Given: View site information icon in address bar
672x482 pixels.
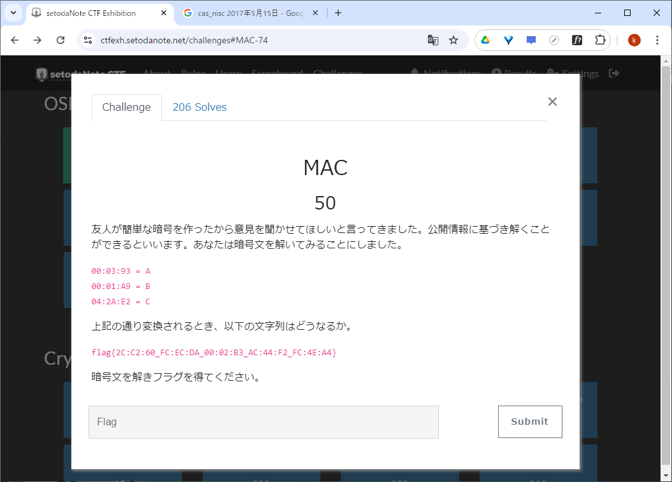Looking at the screenshot, I should 88,40.
